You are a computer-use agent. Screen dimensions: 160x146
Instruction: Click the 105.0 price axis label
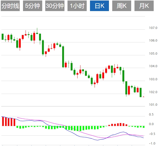coord(153,53)
